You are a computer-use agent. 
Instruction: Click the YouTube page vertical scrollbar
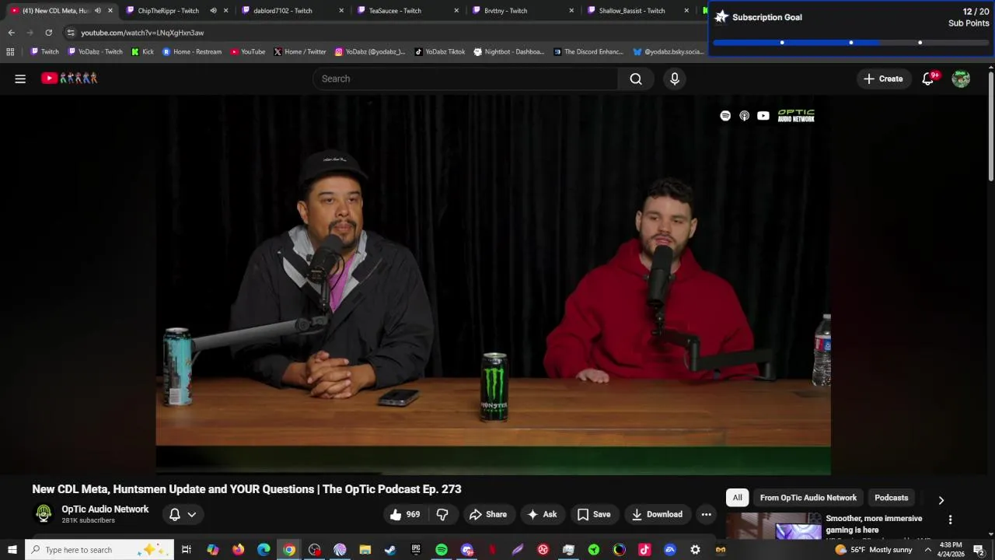coord(990,127)
